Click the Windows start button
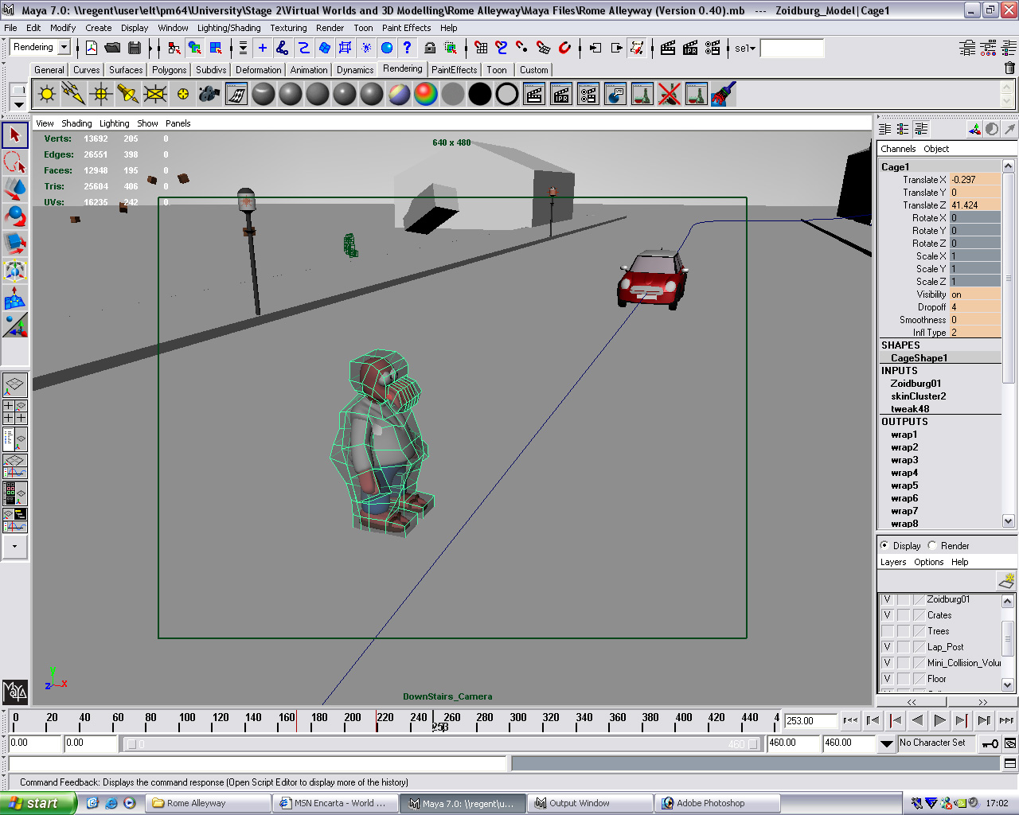Screen dimensions: 1019x815 [38, 803]
